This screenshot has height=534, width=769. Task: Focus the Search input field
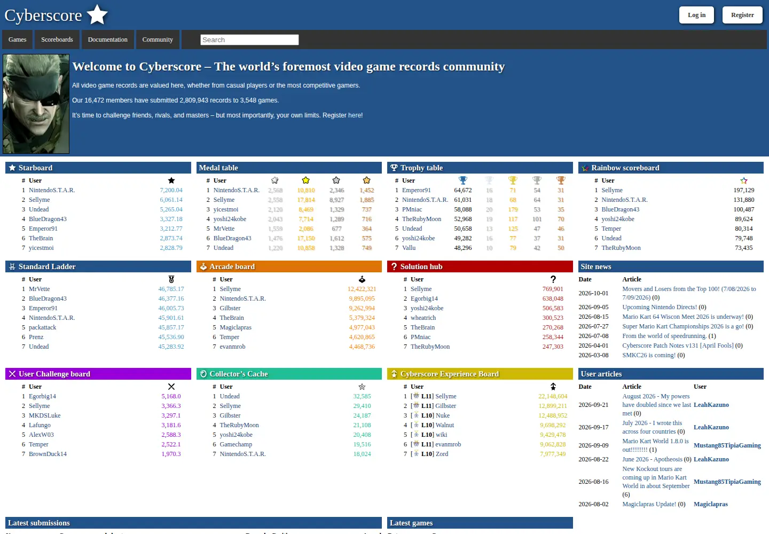[249, 40]
